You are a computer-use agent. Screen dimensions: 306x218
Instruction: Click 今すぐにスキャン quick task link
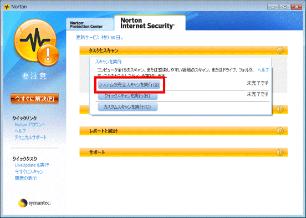tap(29, 171)
